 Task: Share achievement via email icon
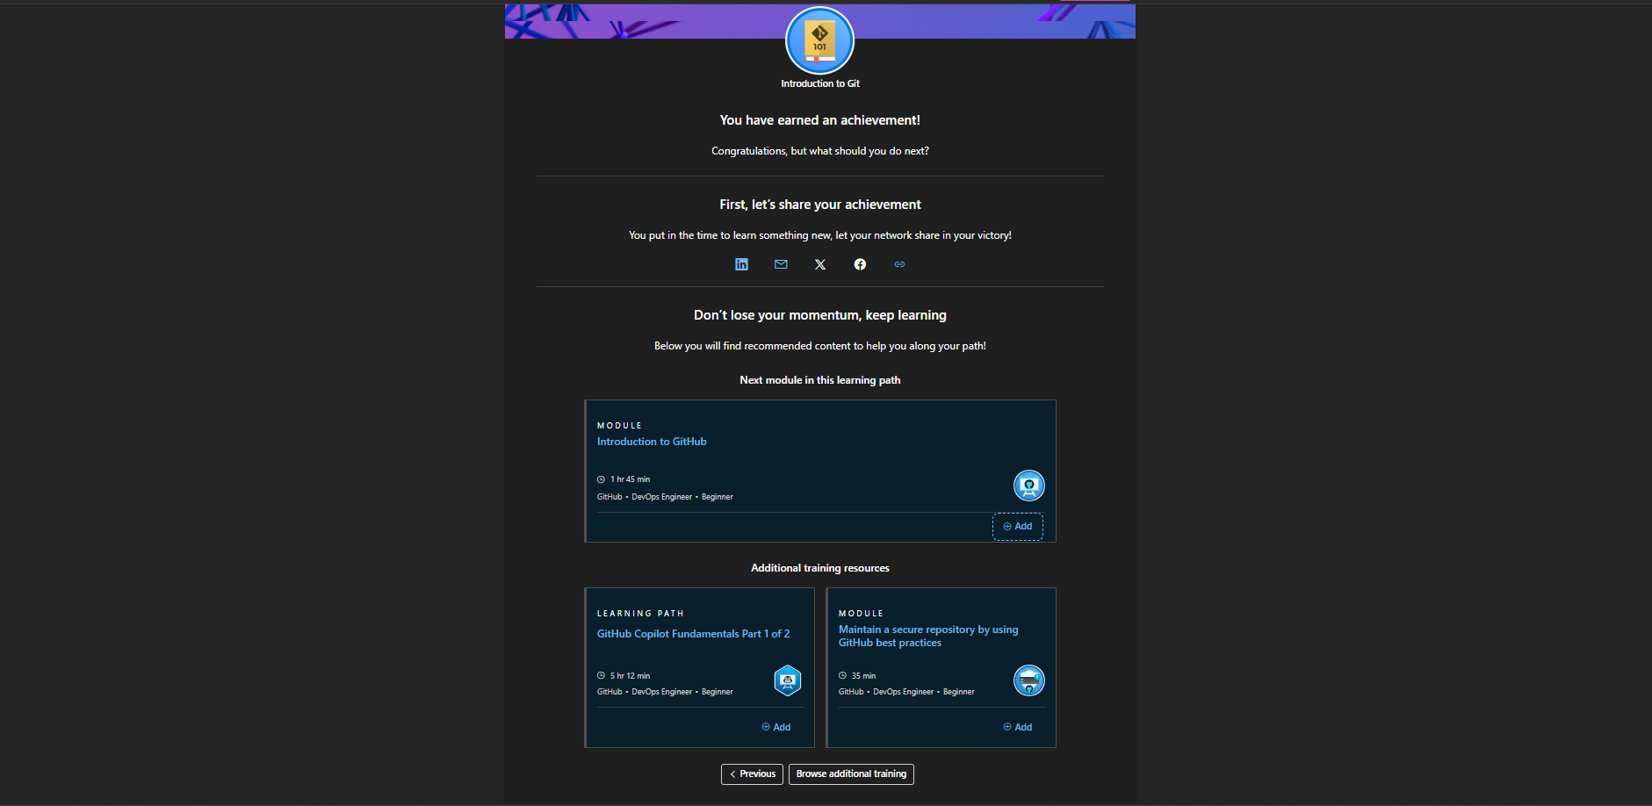click(x=781, y=264)
